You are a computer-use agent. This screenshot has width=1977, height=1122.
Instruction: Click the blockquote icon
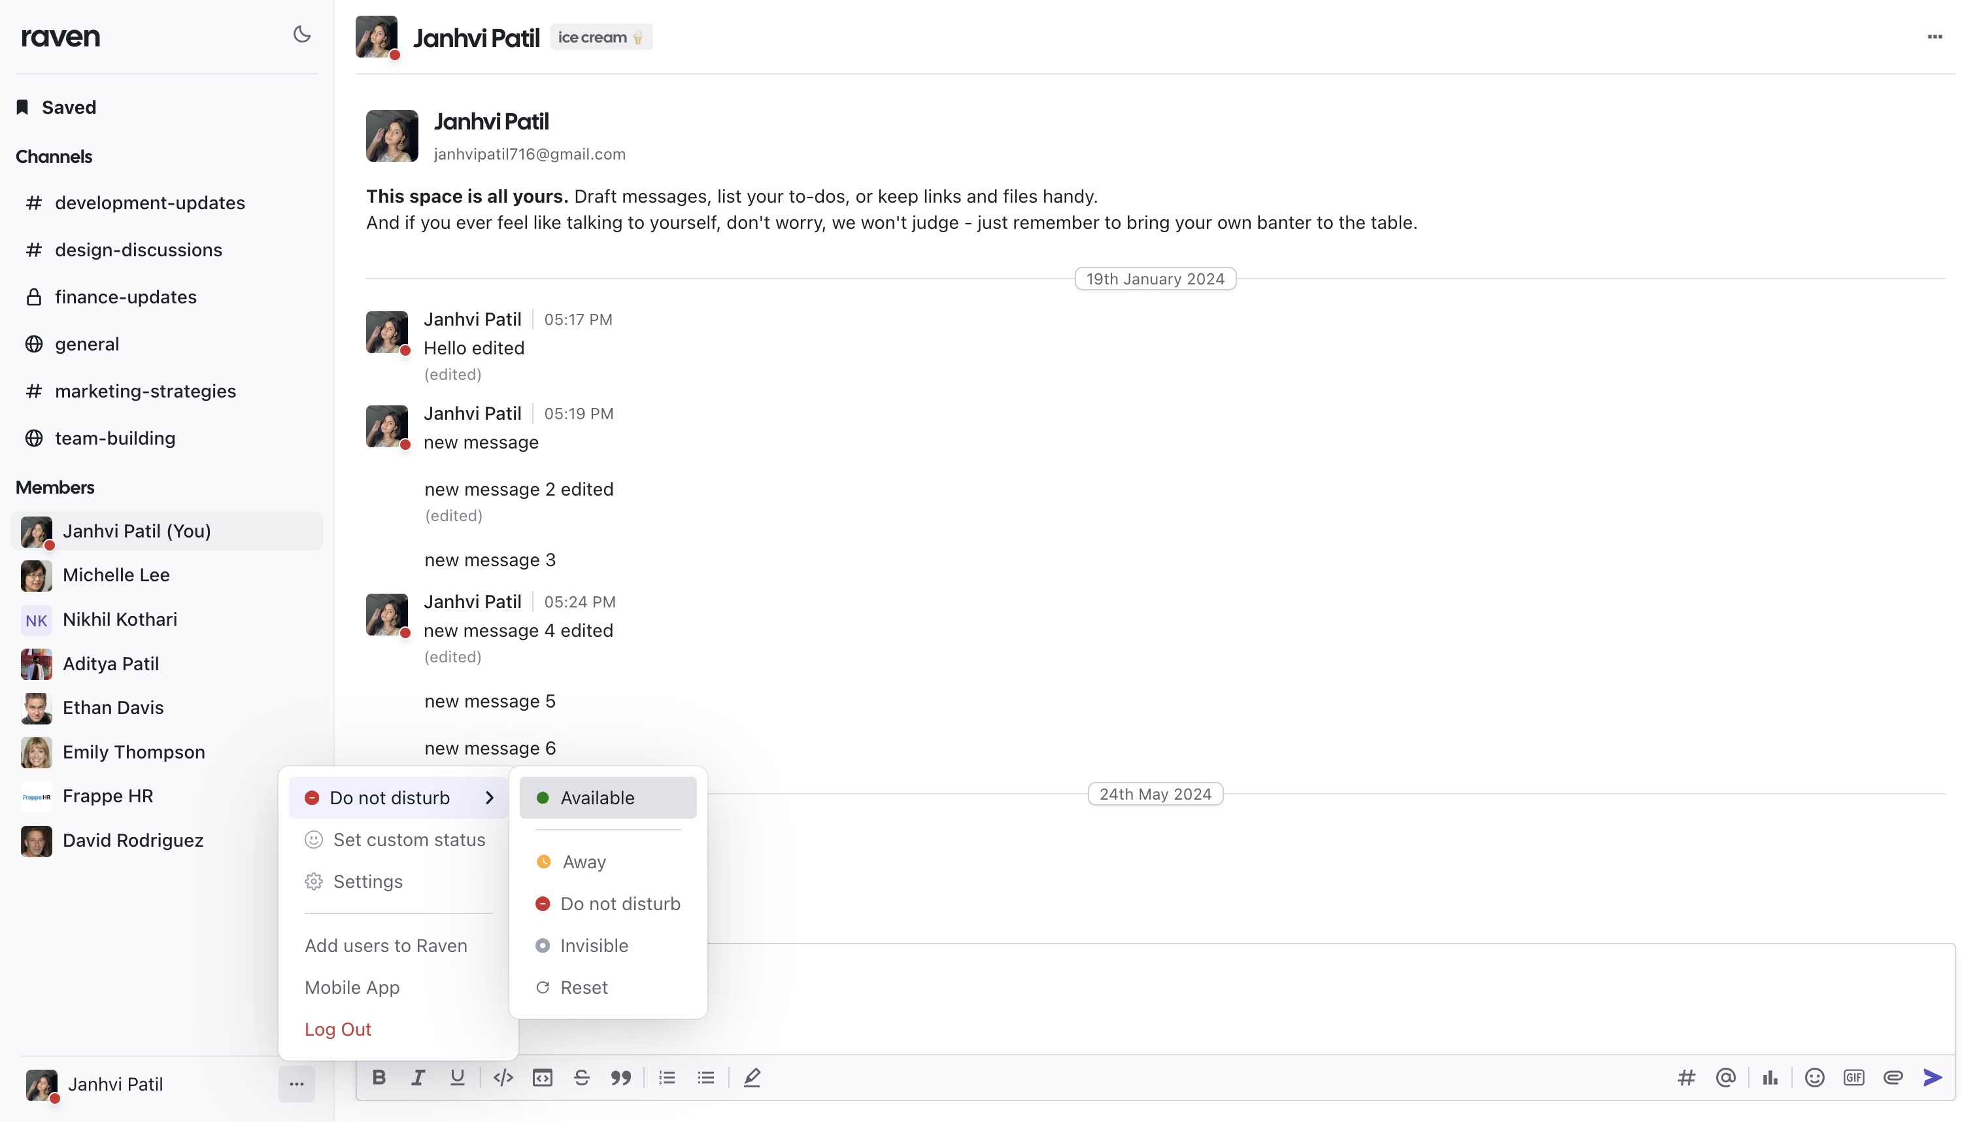[x=620, y=1078]
